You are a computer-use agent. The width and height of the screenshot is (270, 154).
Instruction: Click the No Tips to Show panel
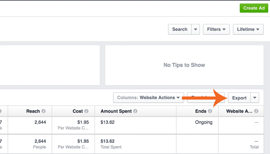tap(184, 65)
